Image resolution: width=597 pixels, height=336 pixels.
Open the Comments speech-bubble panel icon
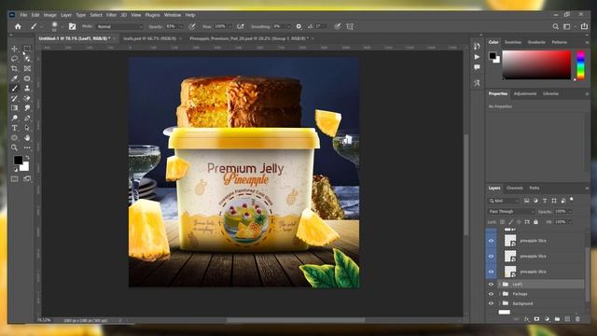point(477,67)
